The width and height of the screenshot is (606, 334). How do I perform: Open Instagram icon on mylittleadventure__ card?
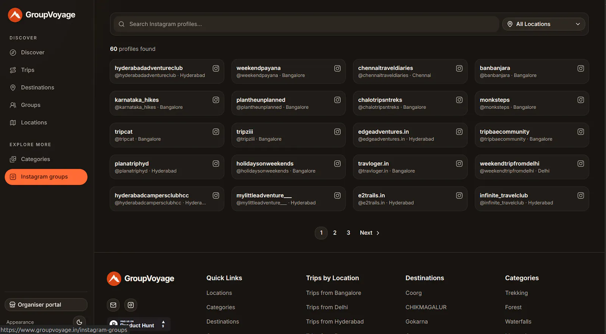click(337, 196)
